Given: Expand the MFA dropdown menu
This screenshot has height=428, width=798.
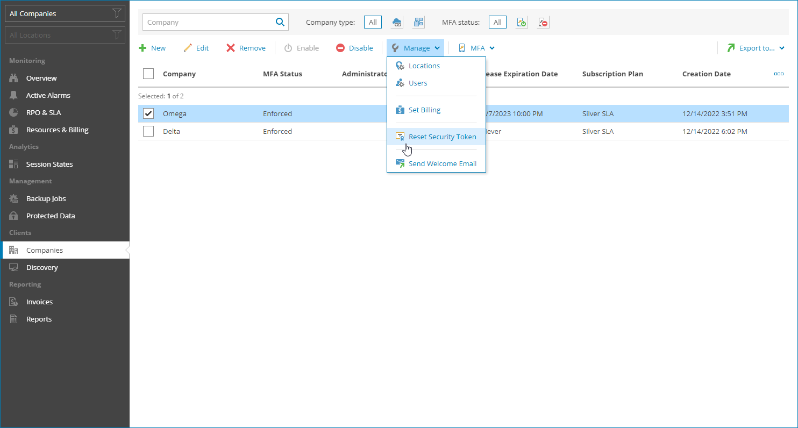Looking at the screenshot, I should tap(476, 48).
